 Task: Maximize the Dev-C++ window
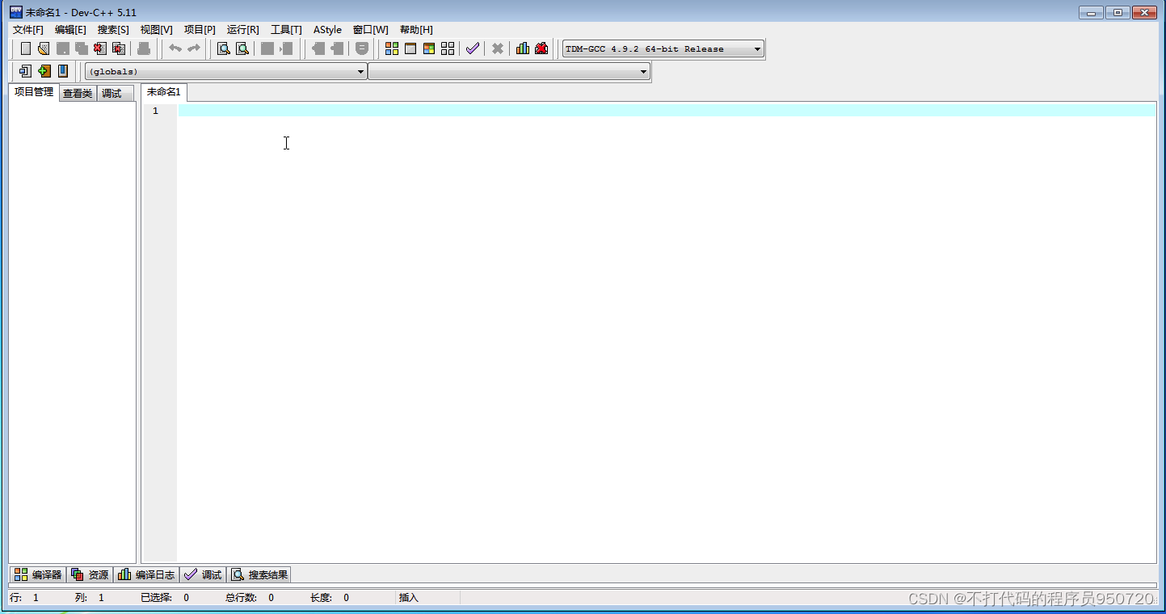click(1118, 12)
